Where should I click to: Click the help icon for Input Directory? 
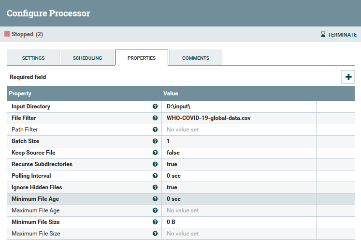pyautogui.click(x=155, y=106)
